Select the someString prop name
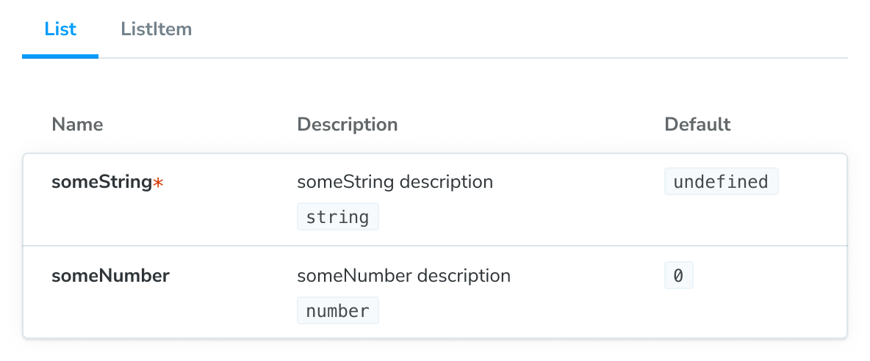The image size is (870, 361). pos(101,182)
